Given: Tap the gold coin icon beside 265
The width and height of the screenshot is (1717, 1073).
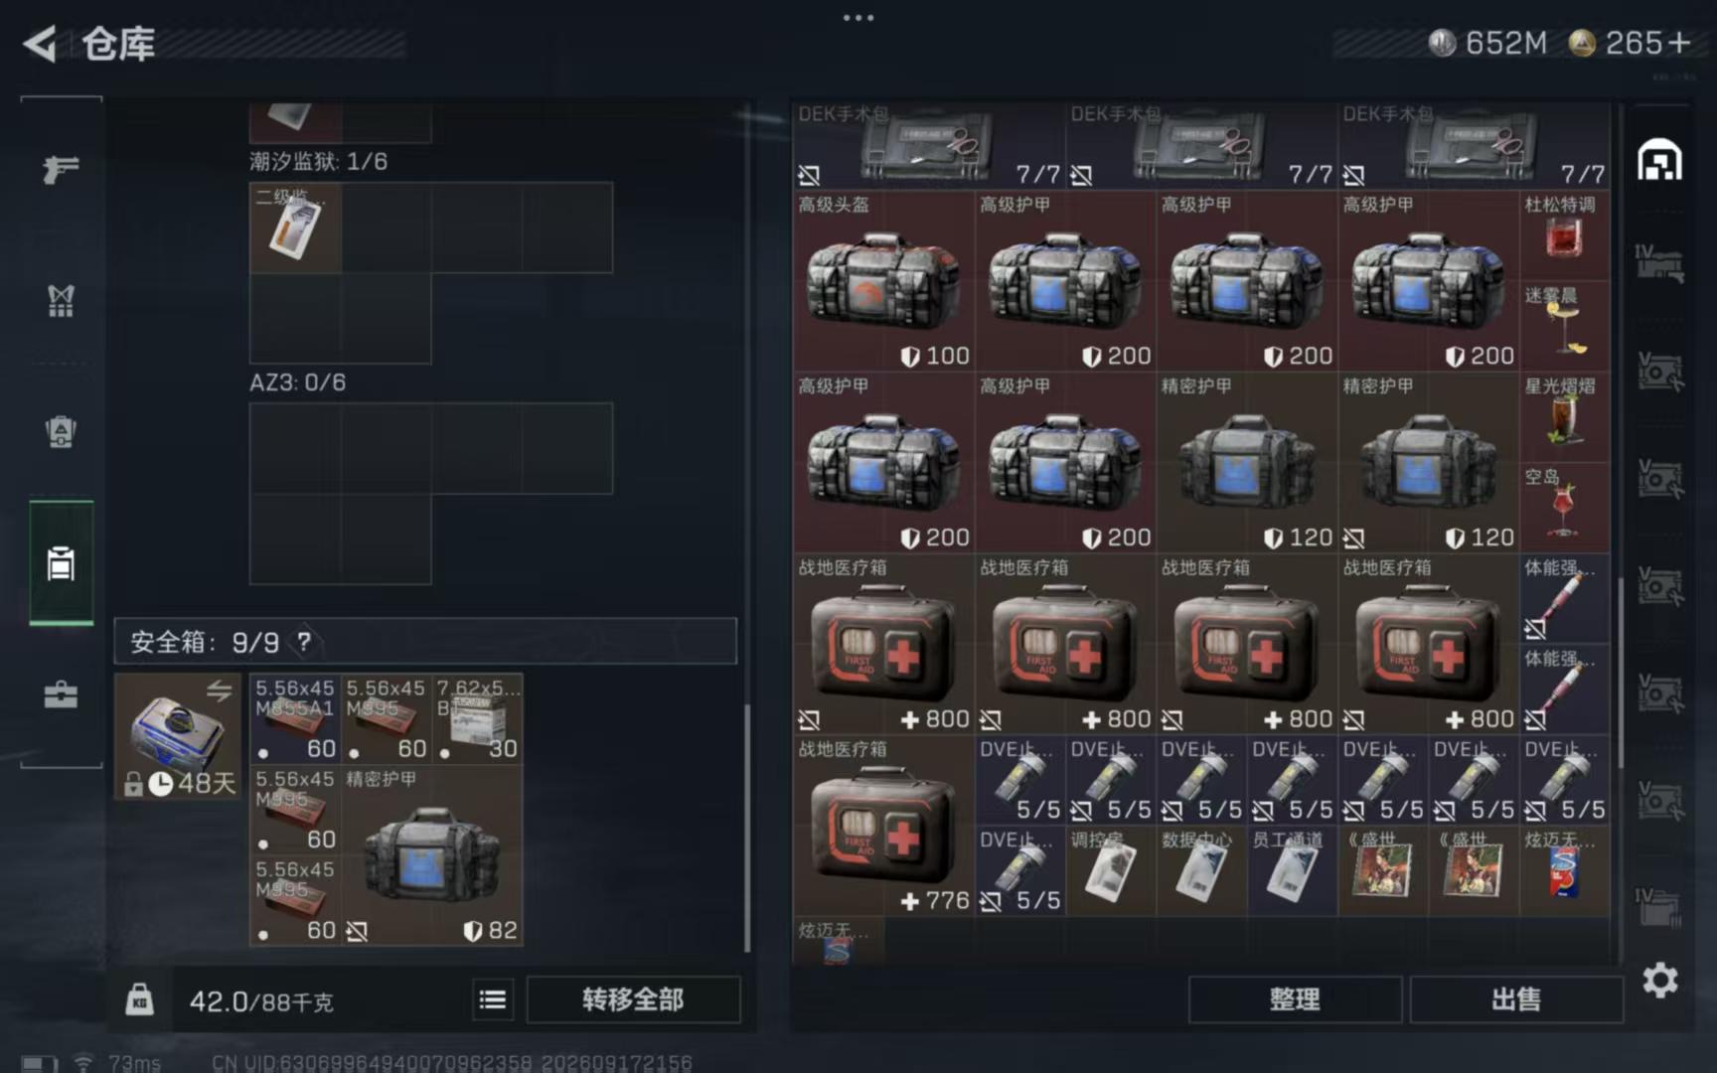Looking at the screenshot, I should click(x=1582, y=43).
